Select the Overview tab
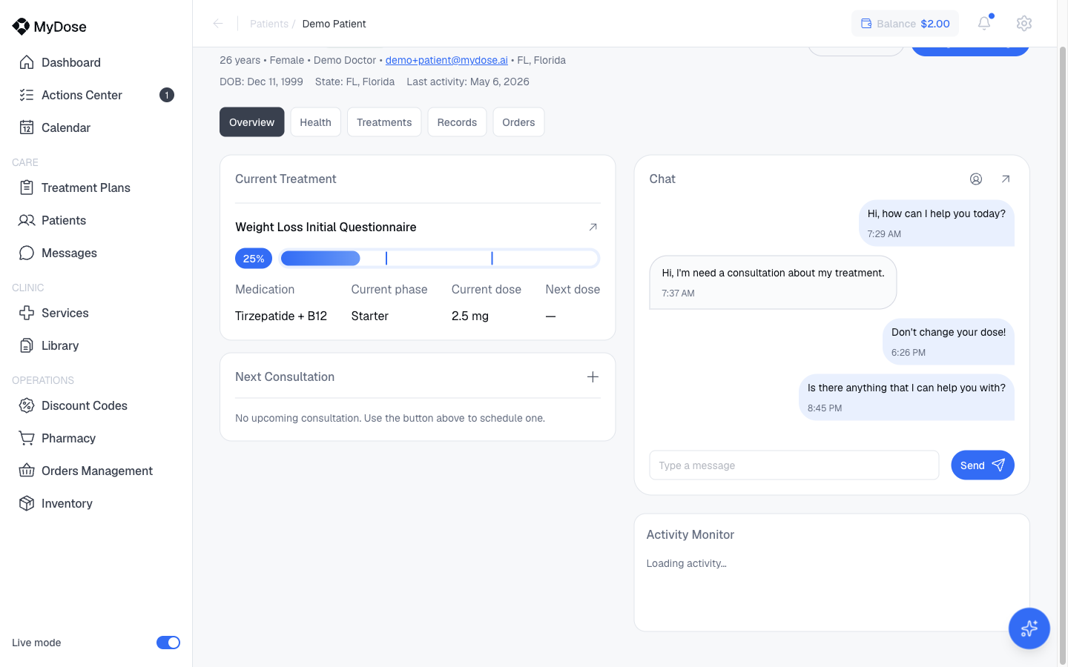Screen dimensions: 1068x667 click(x=251, y=122)
